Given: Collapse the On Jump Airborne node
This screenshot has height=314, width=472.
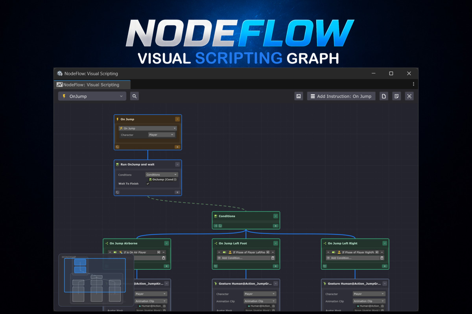Looking at the screenshot, I should pos(166,243).
